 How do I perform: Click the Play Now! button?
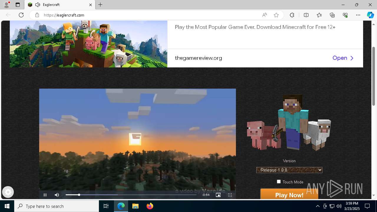tap(289, 194)
